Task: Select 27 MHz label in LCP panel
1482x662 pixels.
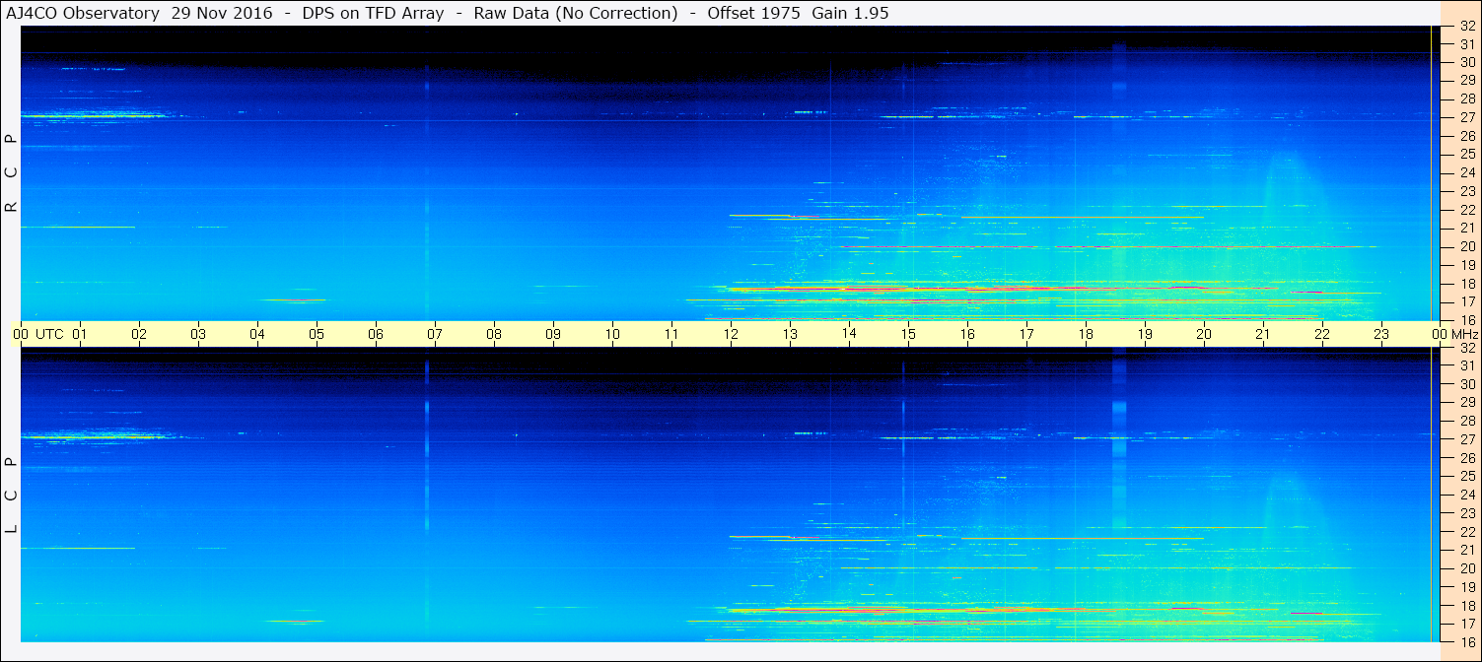Action: [1466, 439]
